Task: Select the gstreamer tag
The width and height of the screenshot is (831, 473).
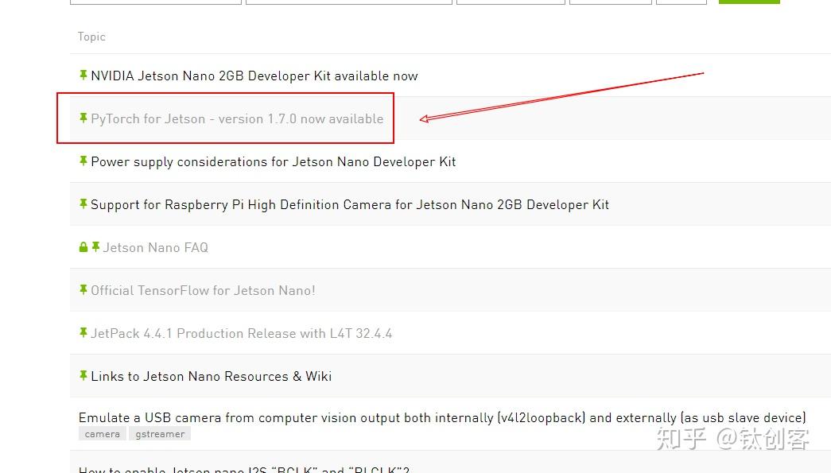Action: point(159,433)
